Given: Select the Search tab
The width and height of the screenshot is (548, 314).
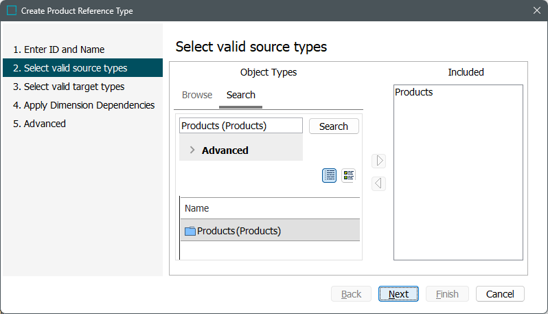Looking at the screenshot, I should tap(241, 95).
